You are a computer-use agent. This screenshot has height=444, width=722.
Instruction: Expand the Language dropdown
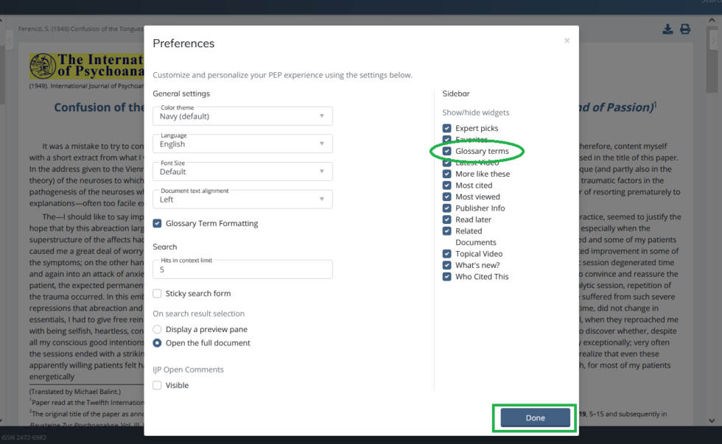(x=242, y=144)
